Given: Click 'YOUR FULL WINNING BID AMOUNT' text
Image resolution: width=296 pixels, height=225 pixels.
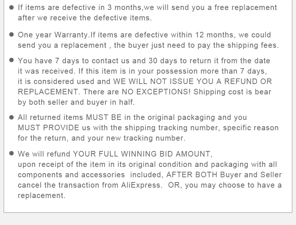Looking at the screenshot, I should 142,154.
